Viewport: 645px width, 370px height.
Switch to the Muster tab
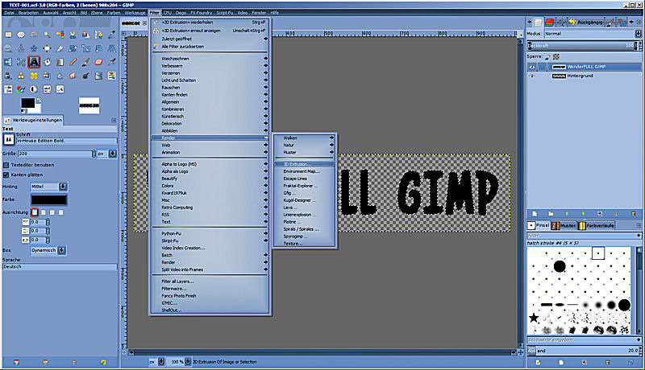tap(564, 225)
